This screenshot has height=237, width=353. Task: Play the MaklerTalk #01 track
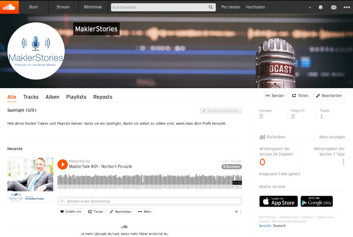click(63, 165)
